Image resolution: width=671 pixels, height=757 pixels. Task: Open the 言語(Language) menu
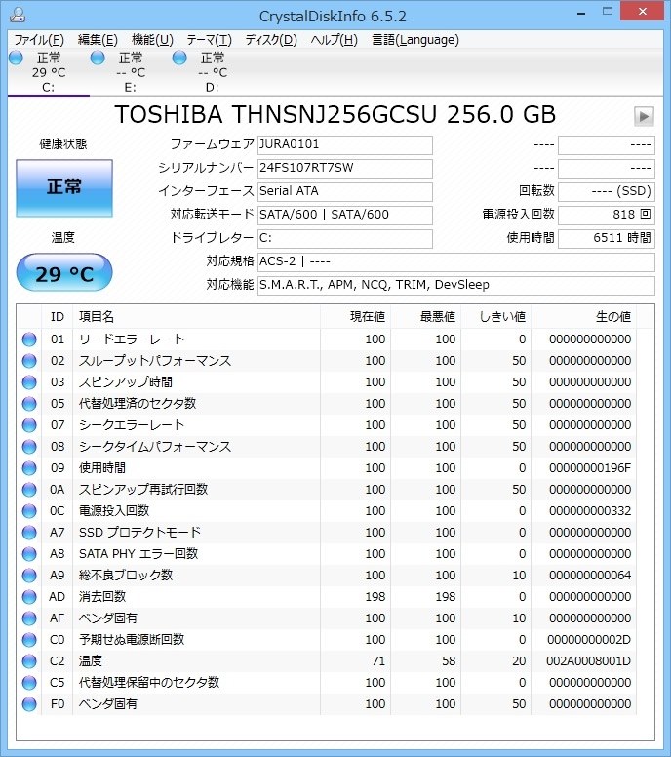point(415,40)
